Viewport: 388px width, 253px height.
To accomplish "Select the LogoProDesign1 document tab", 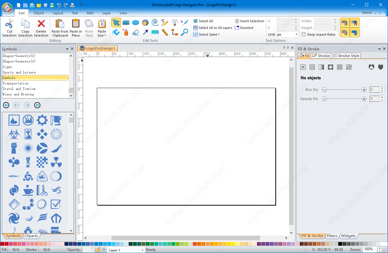I will [x=97, y=48].
